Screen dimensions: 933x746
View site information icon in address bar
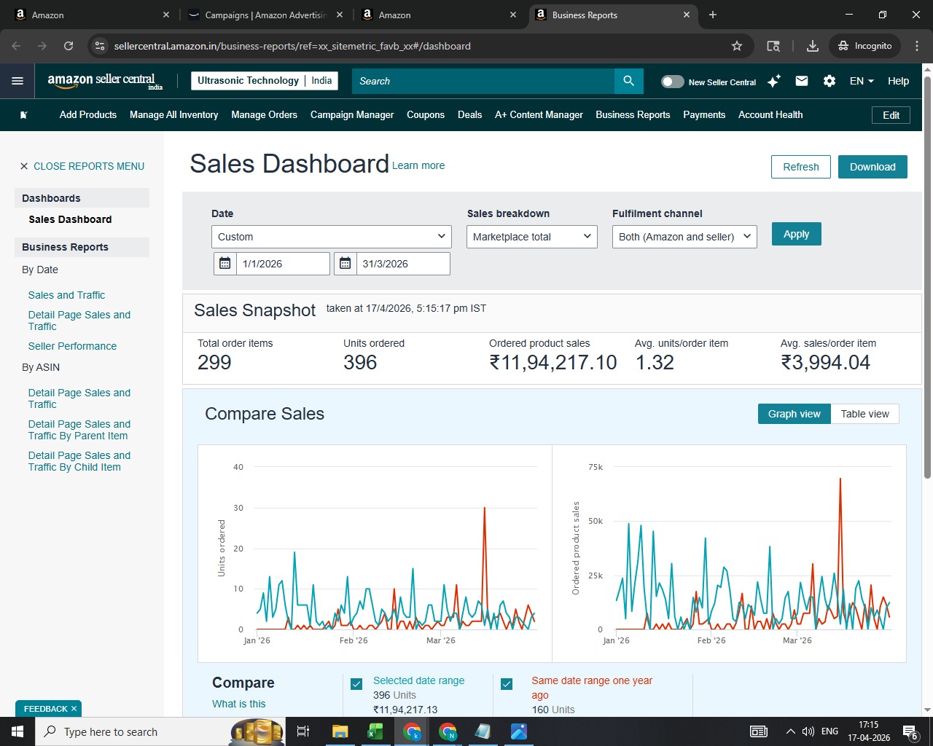coord(100,46)
